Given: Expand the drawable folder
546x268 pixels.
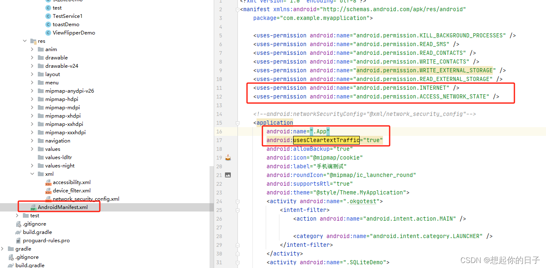Looking at the screenshot, I should point(32,57).
